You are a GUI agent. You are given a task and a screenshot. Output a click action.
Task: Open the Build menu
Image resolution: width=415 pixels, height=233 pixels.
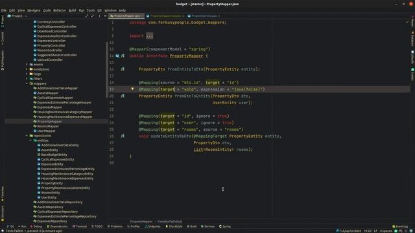(x=72, y=10)
